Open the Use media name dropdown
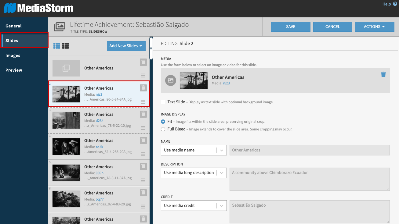The image size is (399, 224). click(194, 150)
